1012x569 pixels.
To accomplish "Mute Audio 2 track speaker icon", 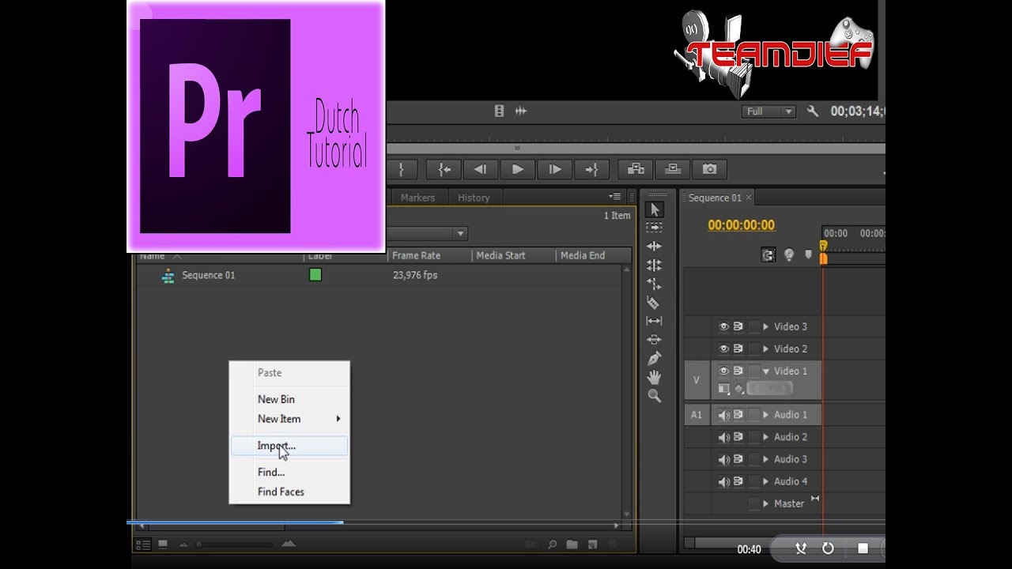I will pyautogui.click(x=723, y=437).
